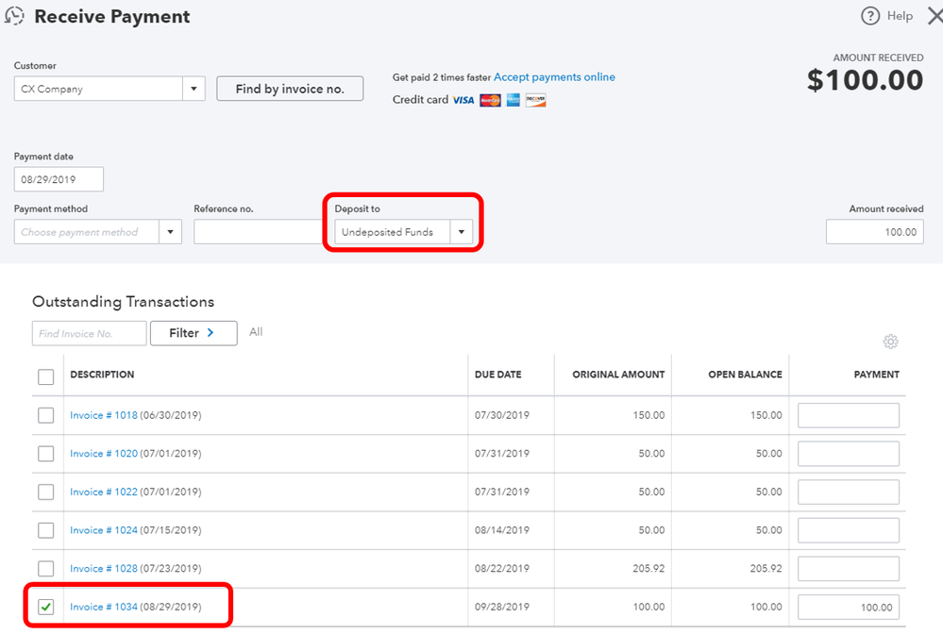This screenshot has height=634, width=943.
Task: Expand the Customer dropdown arrow
Action: (194, 89)
